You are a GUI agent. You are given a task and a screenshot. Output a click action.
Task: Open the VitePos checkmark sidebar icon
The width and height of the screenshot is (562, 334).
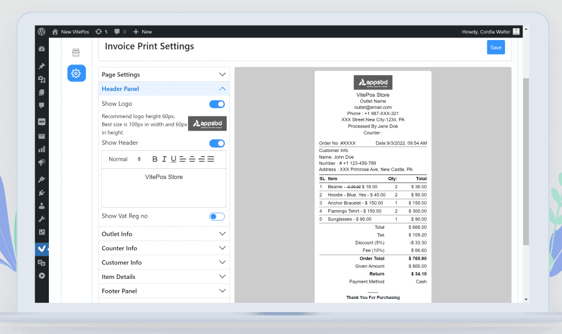point(42,249)
